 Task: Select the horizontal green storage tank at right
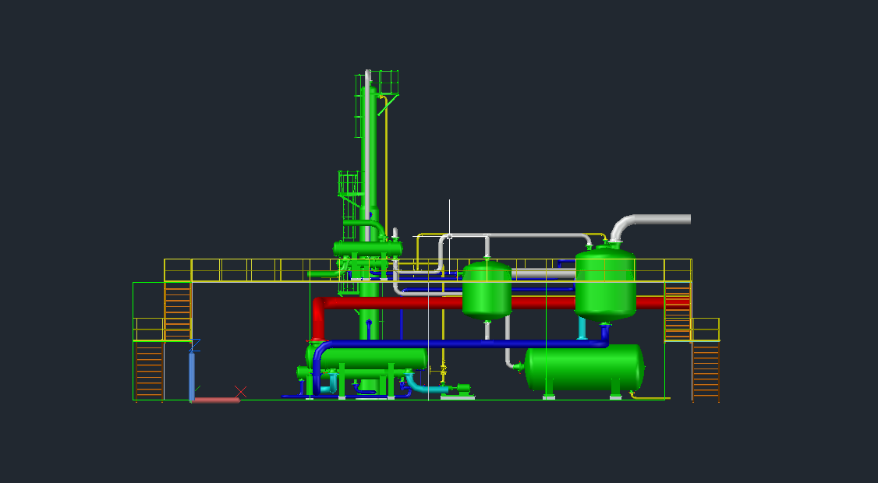pyautogui.click(x=584, y=367)
